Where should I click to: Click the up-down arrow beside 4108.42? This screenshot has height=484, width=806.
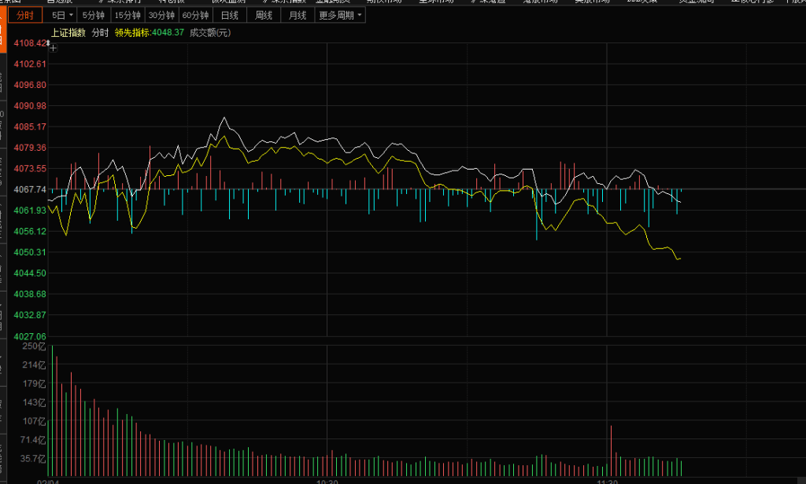[x=46, y=43]
